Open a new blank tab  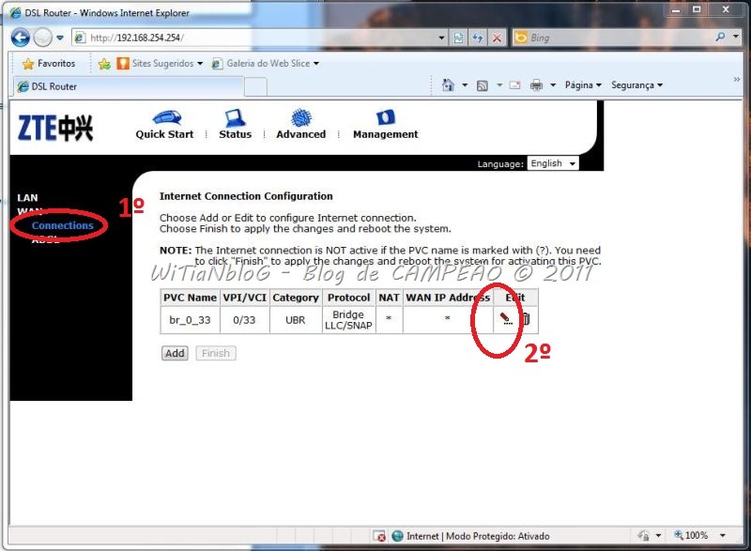(255, 87)
